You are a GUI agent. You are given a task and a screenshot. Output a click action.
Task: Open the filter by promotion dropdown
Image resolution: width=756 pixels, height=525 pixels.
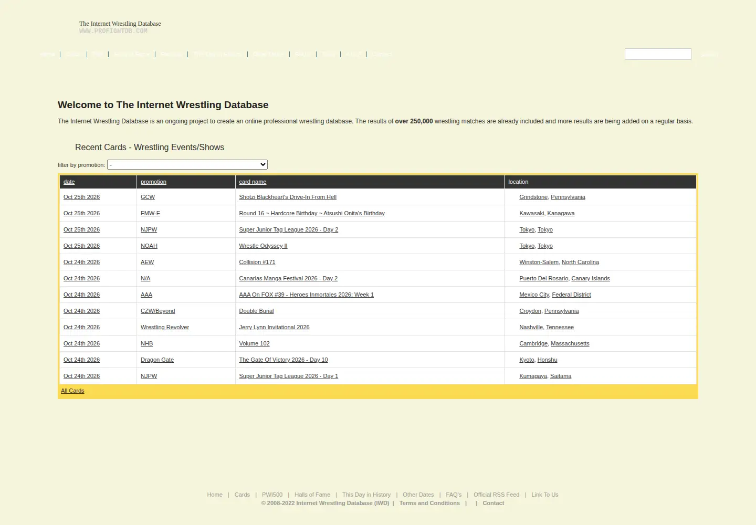[x=187, y=165]
